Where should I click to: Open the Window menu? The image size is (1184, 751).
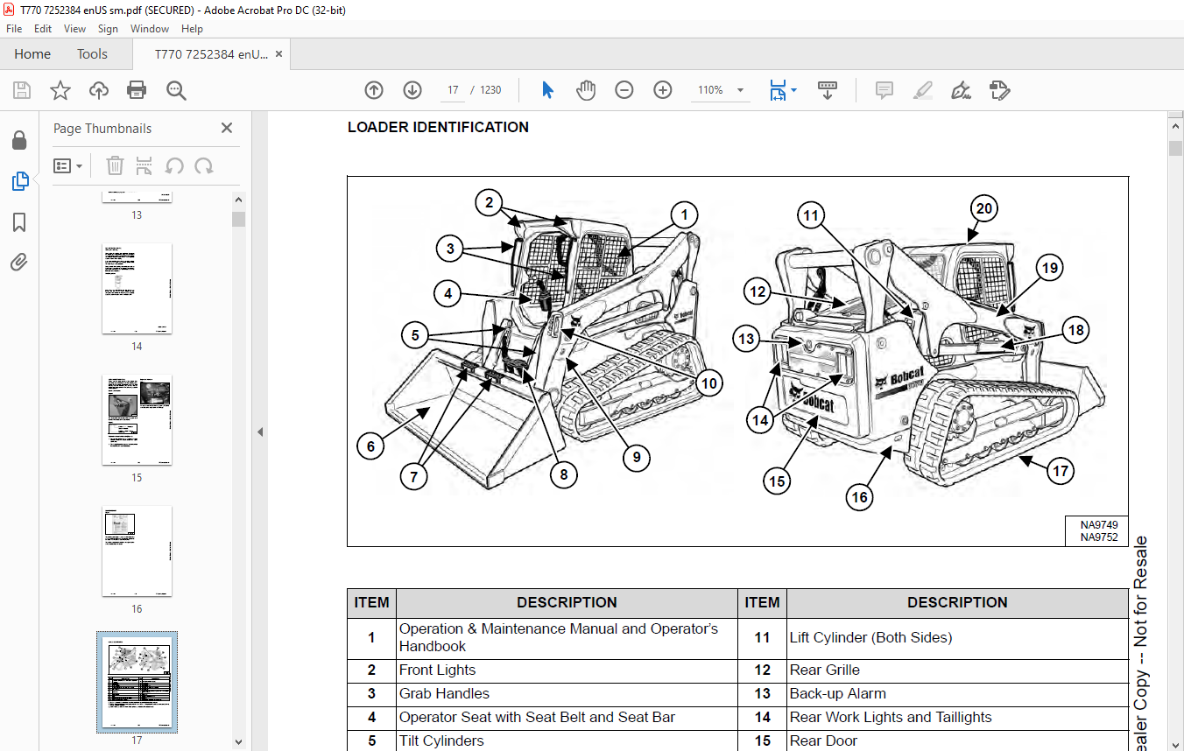pos(150,29)
